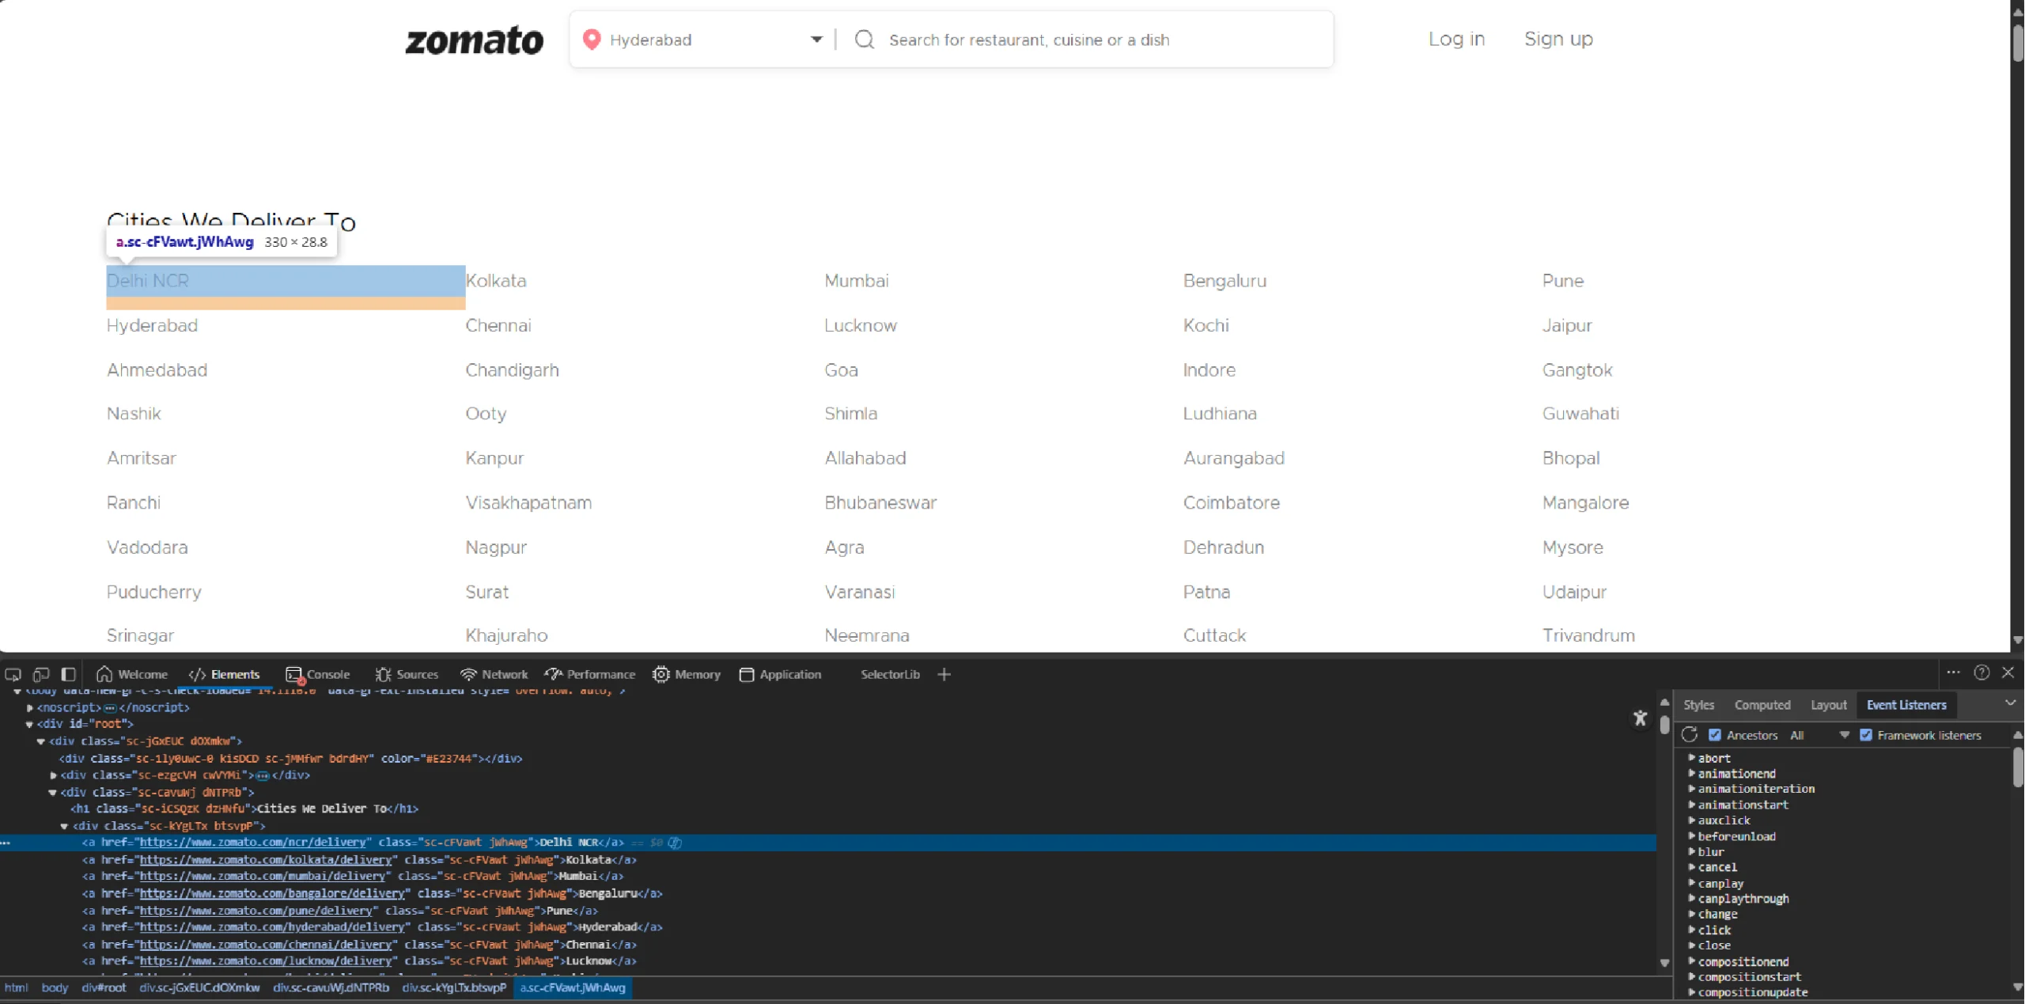Toggle the Ancestors checkbox

[x=1715, y=735]
